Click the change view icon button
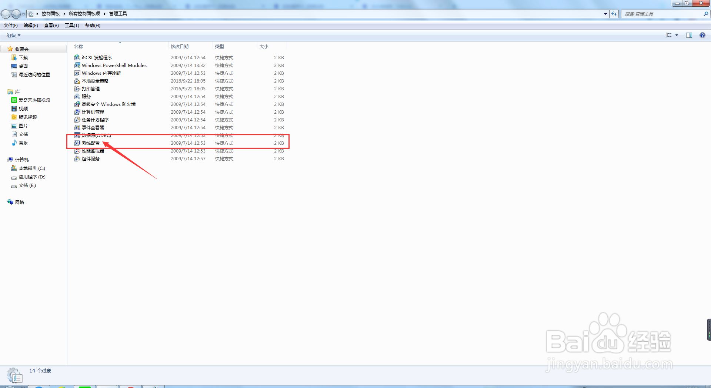The height and width of the screenshot is (388, 711). [x=669, y=35]
